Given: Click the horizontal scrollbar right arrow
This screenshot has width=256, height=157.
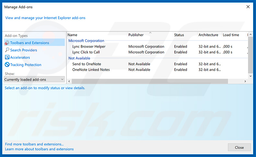Looking at the screenshot, I should [245, 81].
